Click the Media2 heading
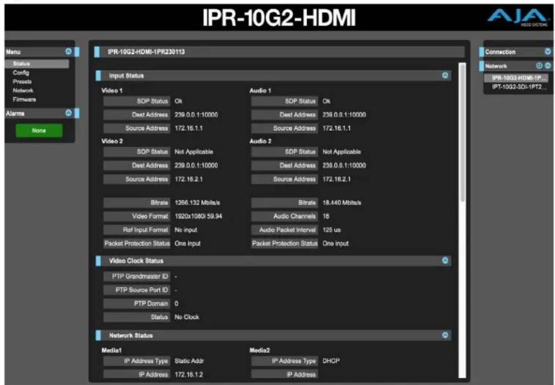555x385 pixels. [260, 351]
